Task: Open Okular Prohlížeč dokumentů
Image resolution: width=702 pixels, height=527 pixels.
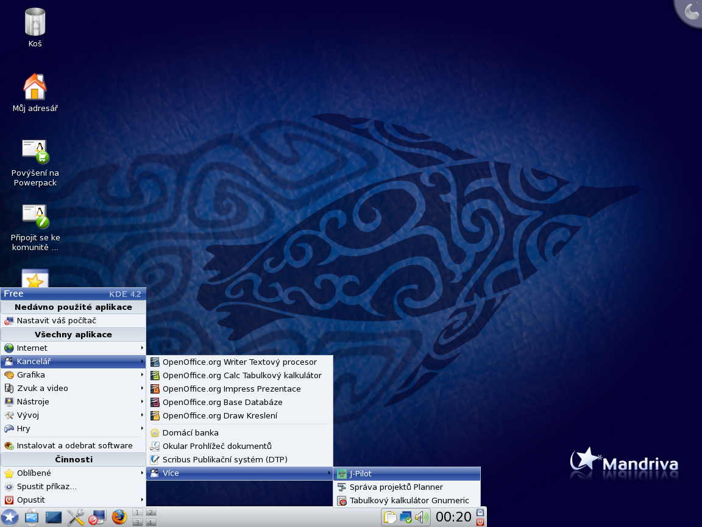Action: click(x=240, y=446)
